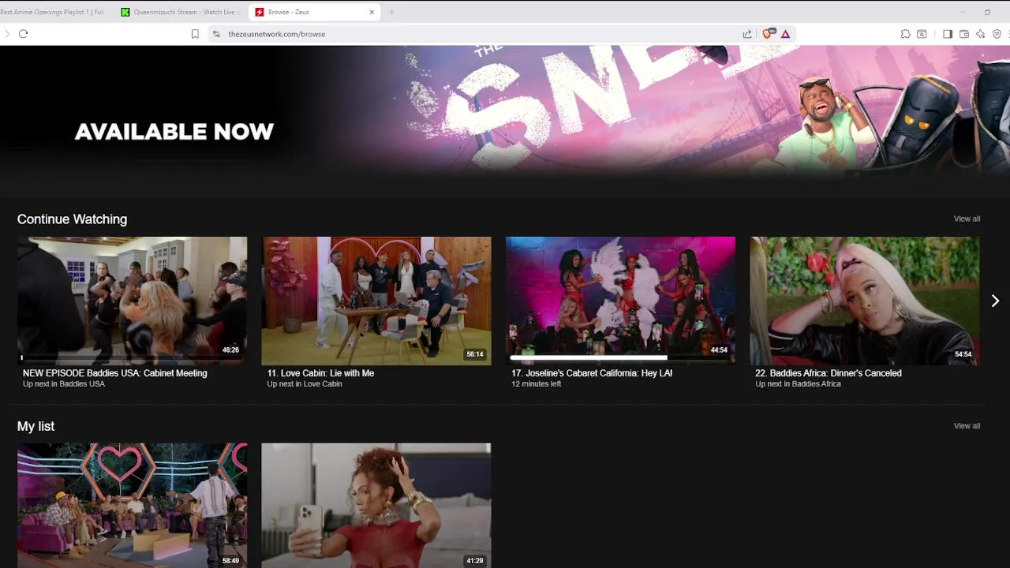Click the My list section heading
This screenshot has height=568, width=1010.
click(36, 426)
